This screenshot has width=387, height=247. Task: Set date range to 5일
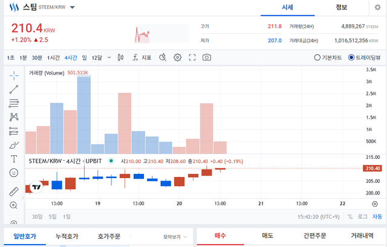point(53,217)
